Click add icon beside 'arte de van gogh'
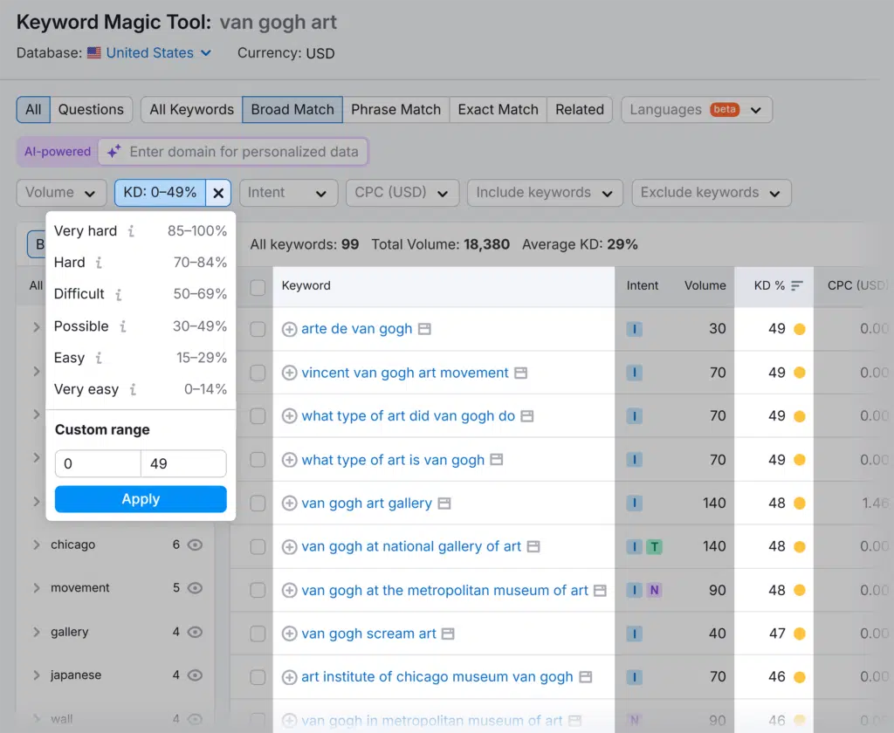The image size is (894, 733). (x=289, y=329)
